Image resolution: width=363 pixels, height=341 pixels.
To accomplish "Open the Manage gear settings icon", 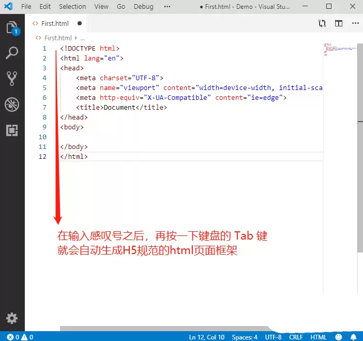I will tap(12, 318).
